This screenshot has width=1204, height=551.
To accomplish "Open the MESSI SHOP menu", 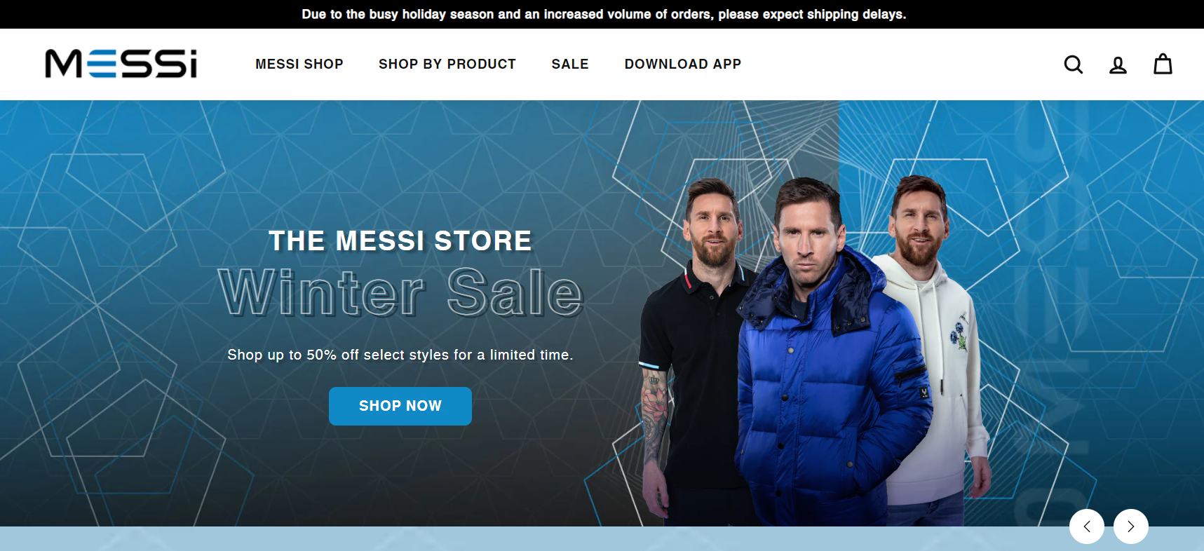I will [299, 64].
